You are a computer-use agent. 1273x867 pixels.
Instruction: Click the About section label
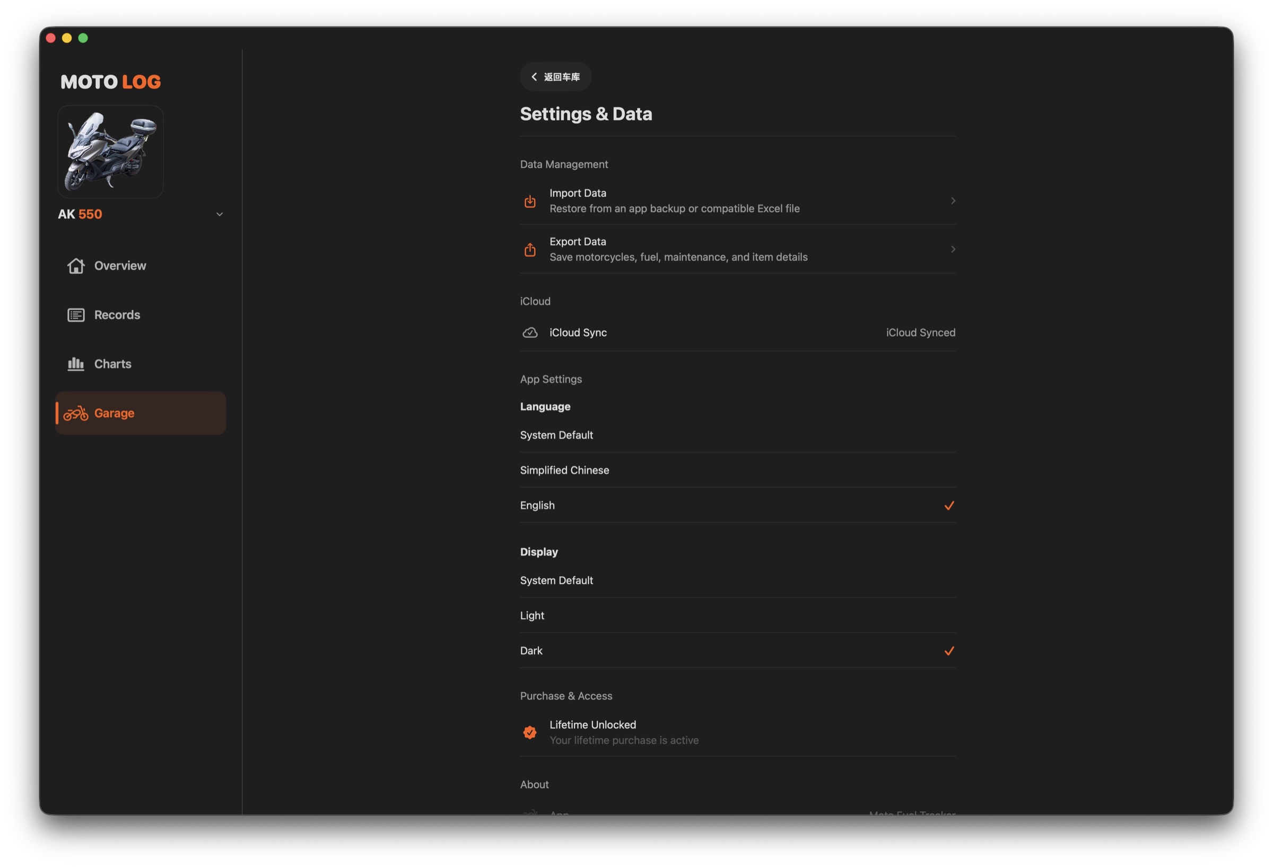534,784
